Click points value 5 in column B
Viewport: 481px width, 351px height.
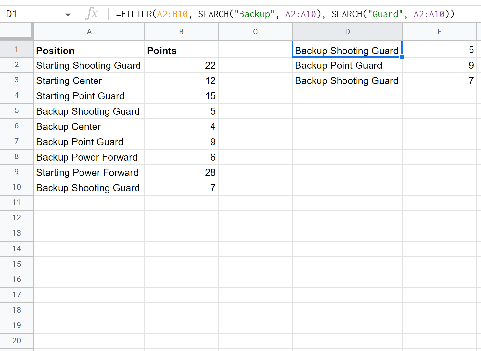coord(181,111)
